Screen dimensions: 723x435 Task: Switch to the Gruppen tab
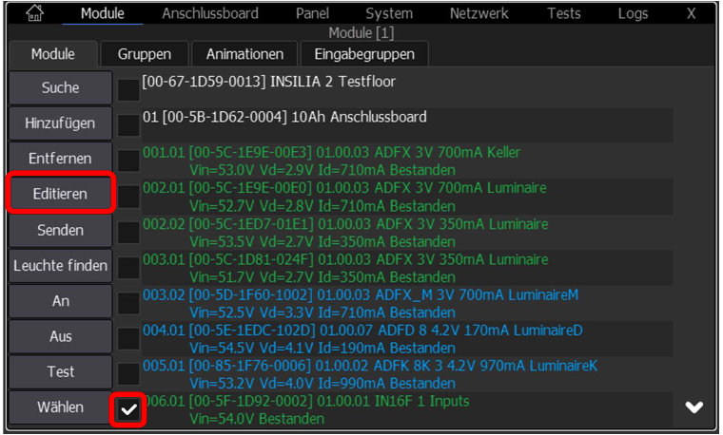point(145,54)
